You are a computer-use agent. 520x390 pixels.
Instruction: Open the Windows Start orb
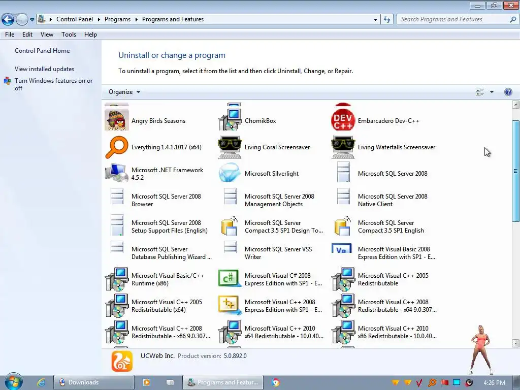(x=14, y=381)
